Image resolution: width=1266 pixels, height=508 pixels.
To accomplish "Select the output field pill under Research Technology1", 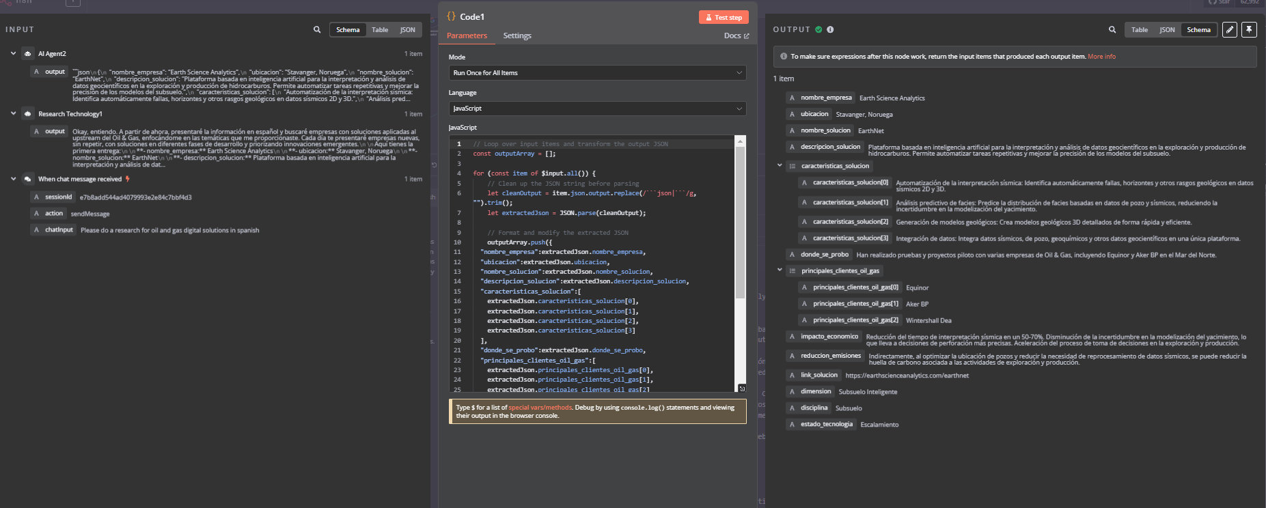I will [x=49, y=131].
